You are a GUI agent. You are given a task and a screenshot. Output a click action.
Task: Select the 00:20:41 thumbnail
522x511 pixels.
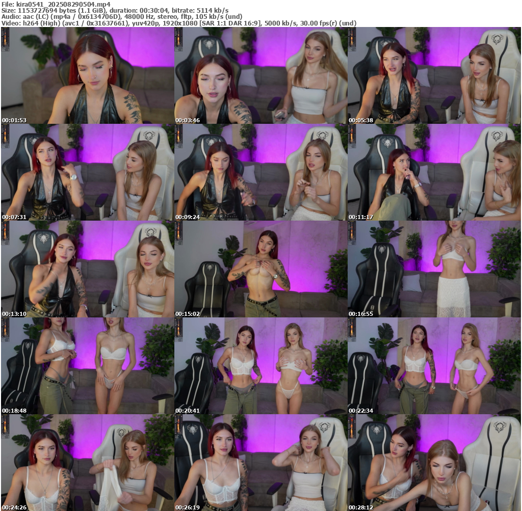pos(260,366)
